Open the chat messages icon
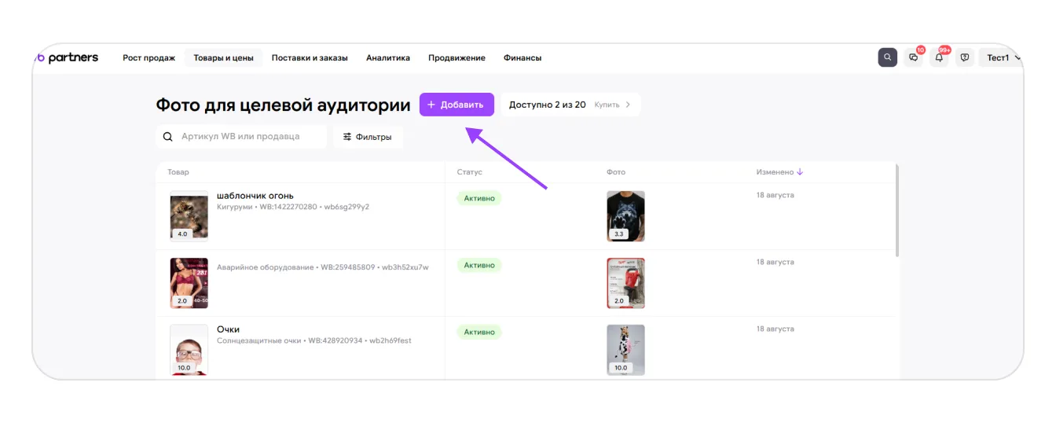Screen dimensions: 1056x423 pos(913,57)
